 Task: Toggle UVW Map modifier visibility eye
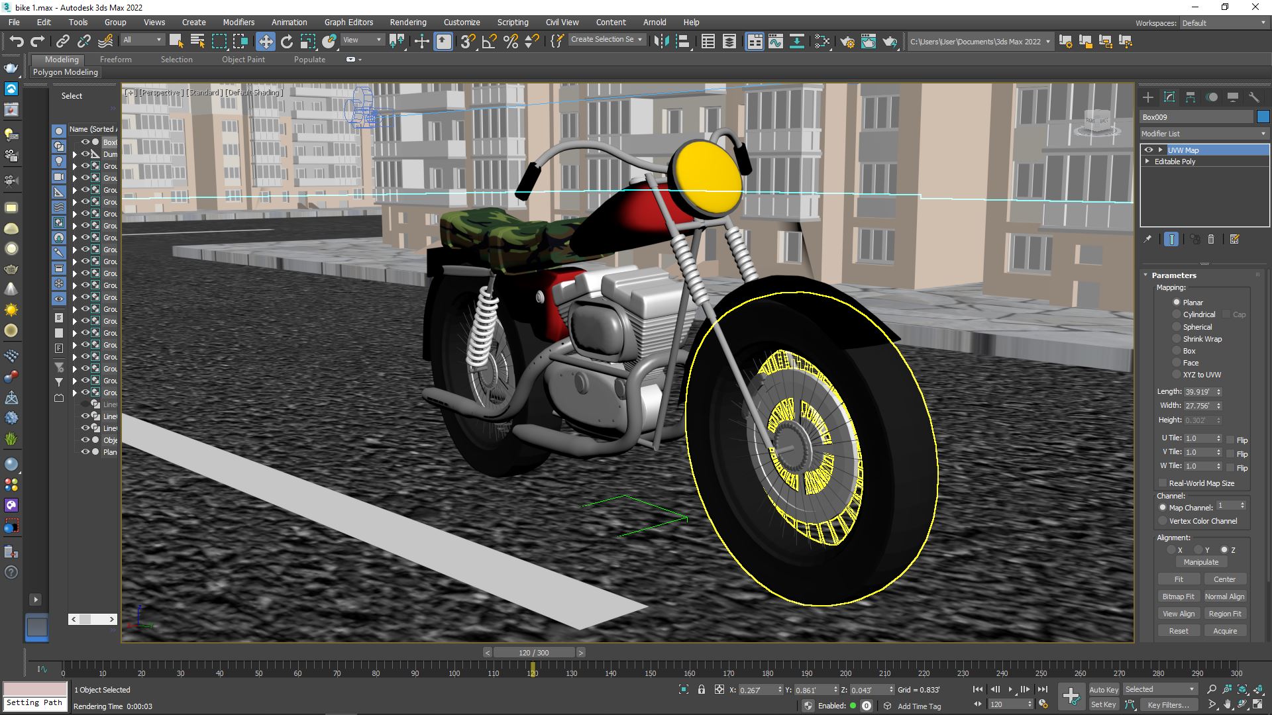tap(1149, 150)
